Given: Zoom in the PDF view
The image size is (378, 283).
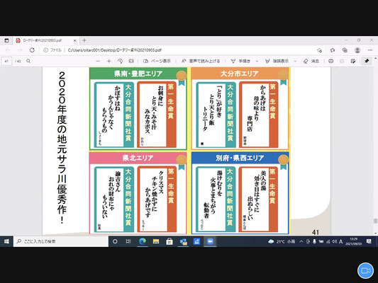Looking at the screenshot, I should point(109,61).
